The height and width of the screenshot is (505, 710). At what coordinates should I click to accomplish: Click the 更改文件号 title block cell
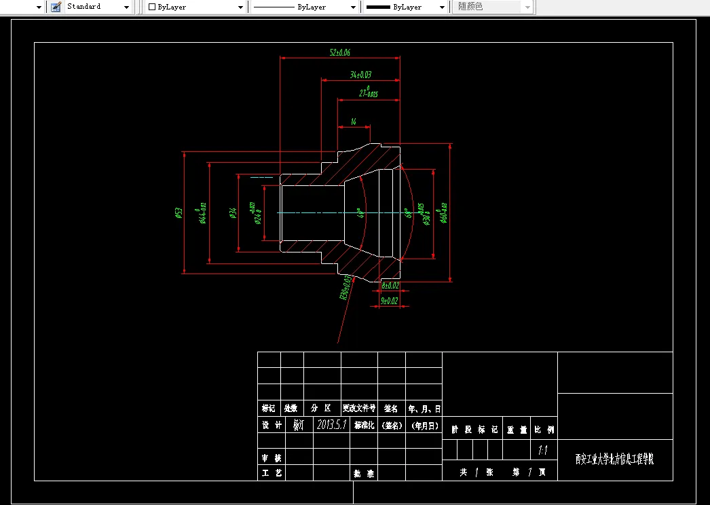359,409
